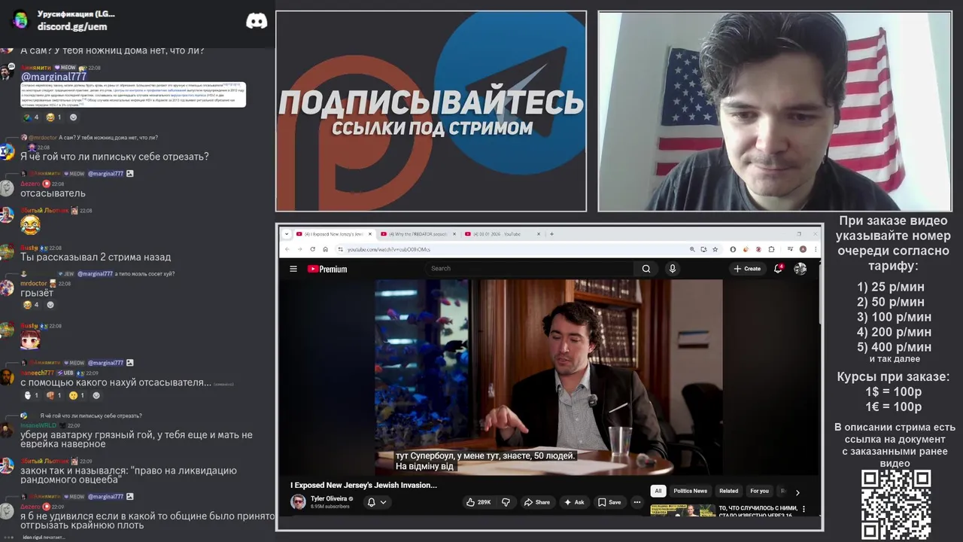Viewport: 963px width, 542px height.
Task: Click the Ask button under video
Action: click(x=575, y=502)
